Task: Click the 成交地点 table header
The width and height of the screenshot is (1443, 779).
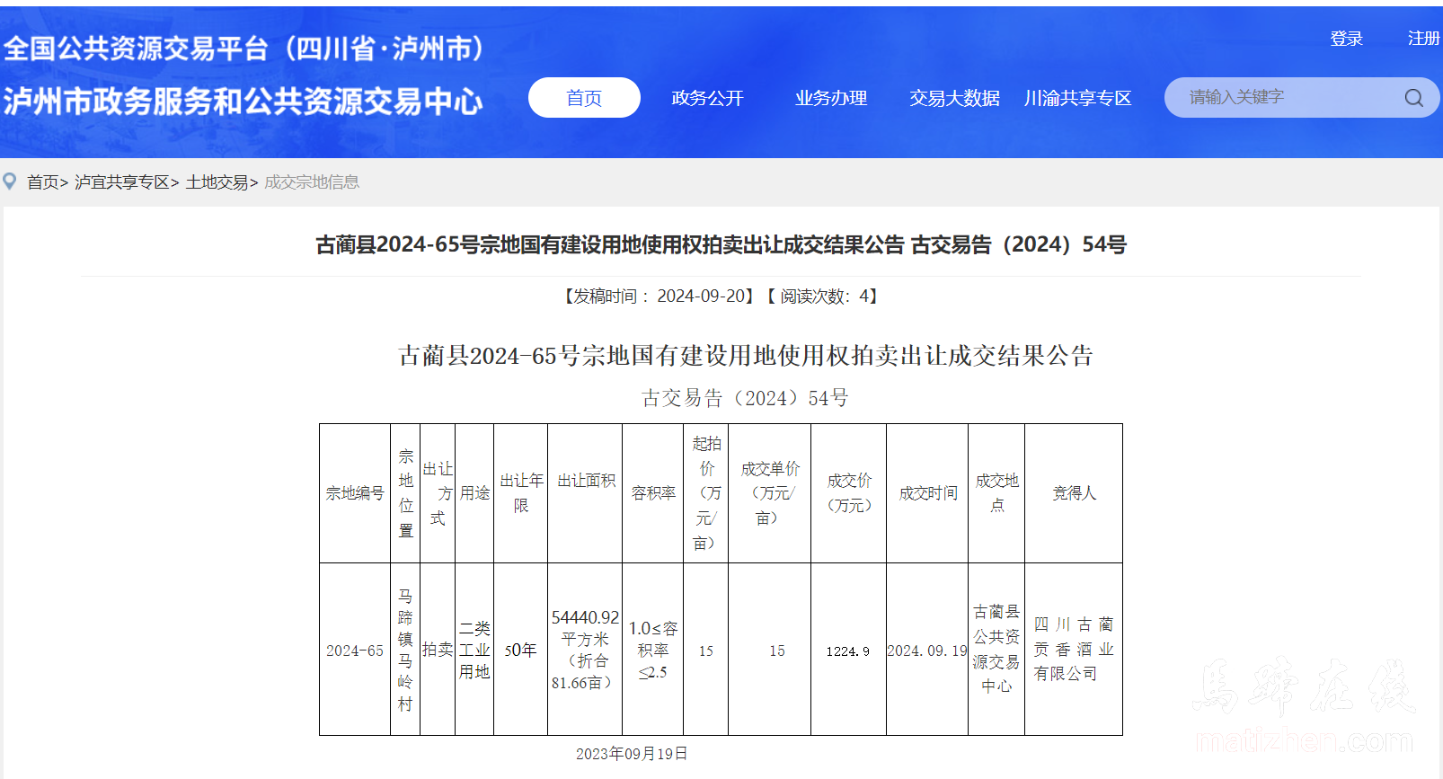Action: coord(996,493)
